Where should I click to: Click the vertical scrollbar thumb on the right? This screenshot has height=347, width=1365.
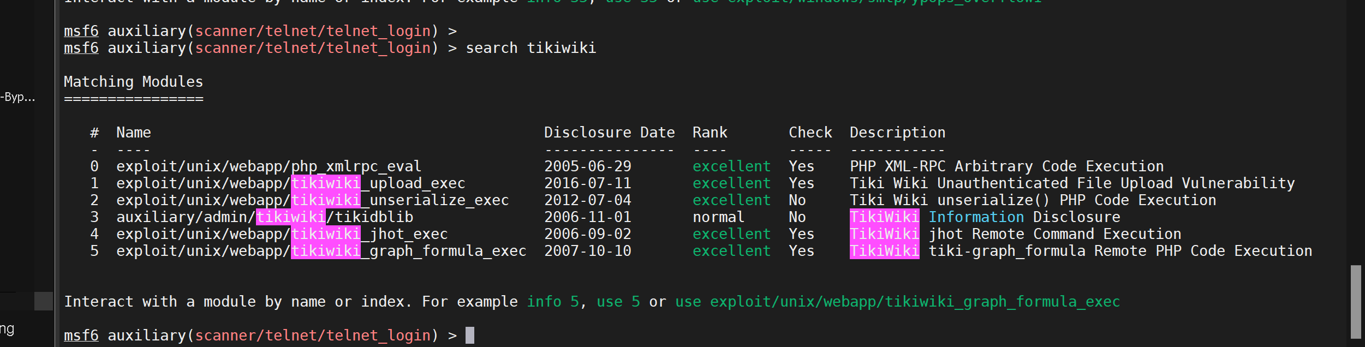[x=1356, y=302]
